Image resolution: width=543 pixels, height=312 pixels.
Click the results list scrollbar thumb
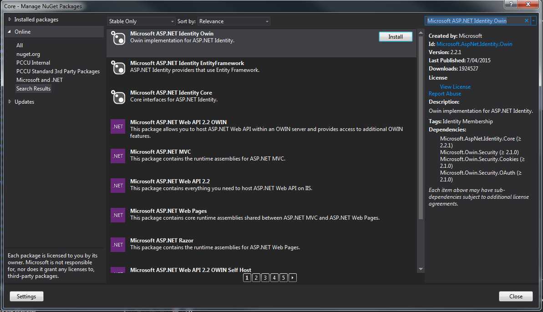421,128
